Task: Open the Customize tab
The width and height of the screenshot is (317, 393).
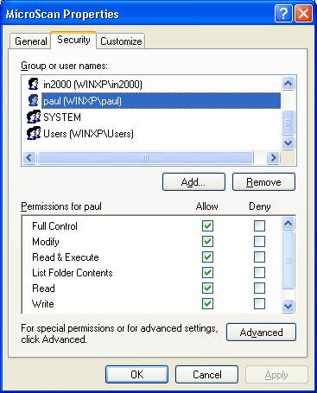Action: pyautogui.click(x=121, y=41)
